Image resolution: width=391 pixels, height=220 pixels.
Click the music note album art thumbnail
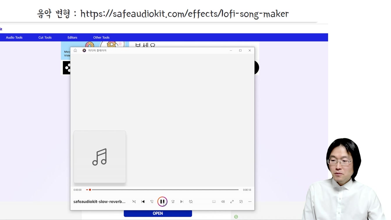coord(100,157)
